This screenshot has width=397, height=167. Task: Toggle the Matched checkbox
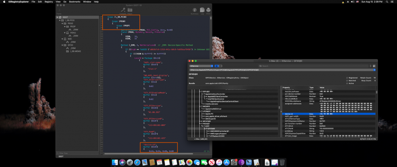click(x=347, y=81)
